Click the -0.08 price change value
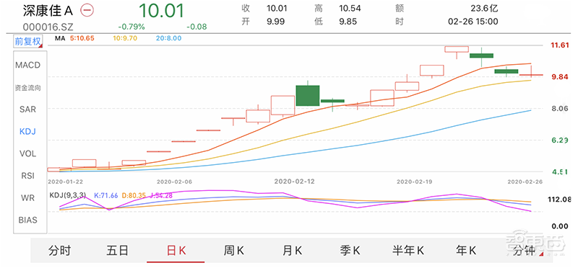The image size is (578, 268). (197, 27)
